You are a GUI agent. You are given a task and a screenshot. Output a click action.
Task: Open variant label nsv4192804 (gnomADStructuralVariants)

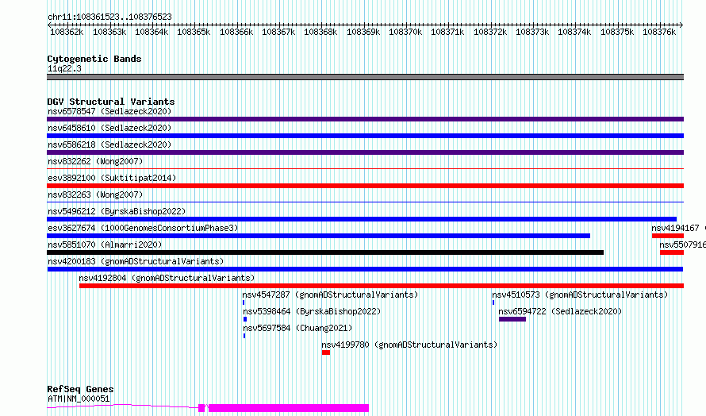[167, 278]
